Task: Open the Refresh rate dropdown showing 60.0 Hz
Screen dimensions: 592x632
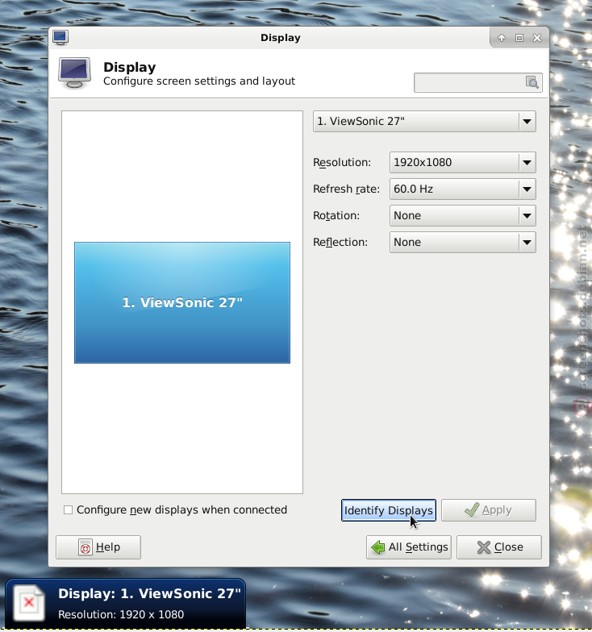Action: point(463,189)
